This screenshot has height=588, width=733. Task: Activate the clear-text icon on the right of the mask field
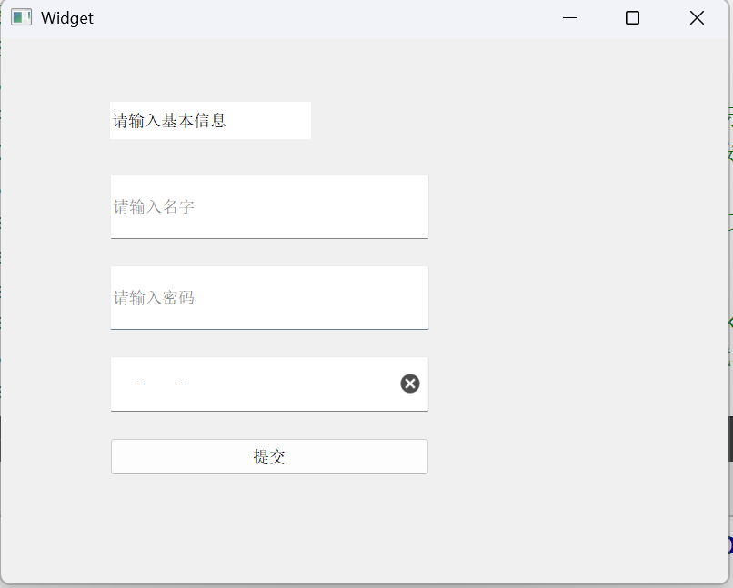(x=409, y=383)
